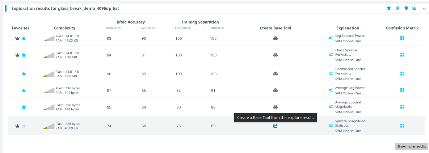Image resolution: width=429 pixels, height=153 pixels.
Task: Click export base tool icon for Spectral Magnitude Statistics
Action: coord(275,126)
